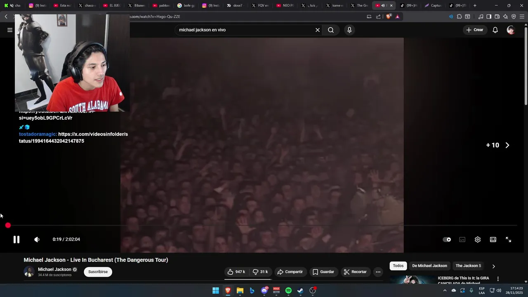Image resolution: width=528 pixels, height=297 pixels.
Task: Click the Michael Jackson channel avatar
Action: click(x=29, y=272)
